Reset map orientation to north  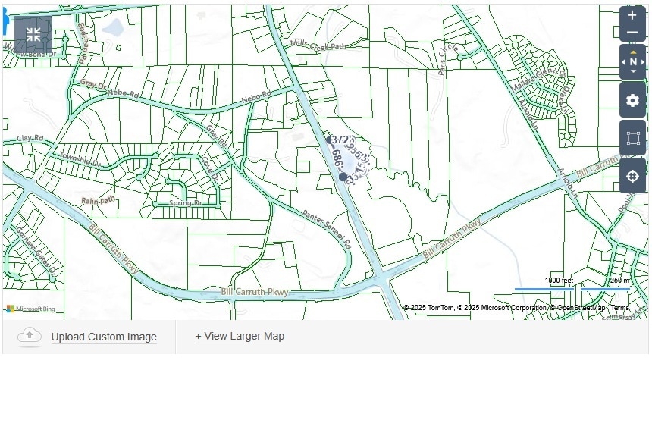pyautogui.click(x=633, y=62)
